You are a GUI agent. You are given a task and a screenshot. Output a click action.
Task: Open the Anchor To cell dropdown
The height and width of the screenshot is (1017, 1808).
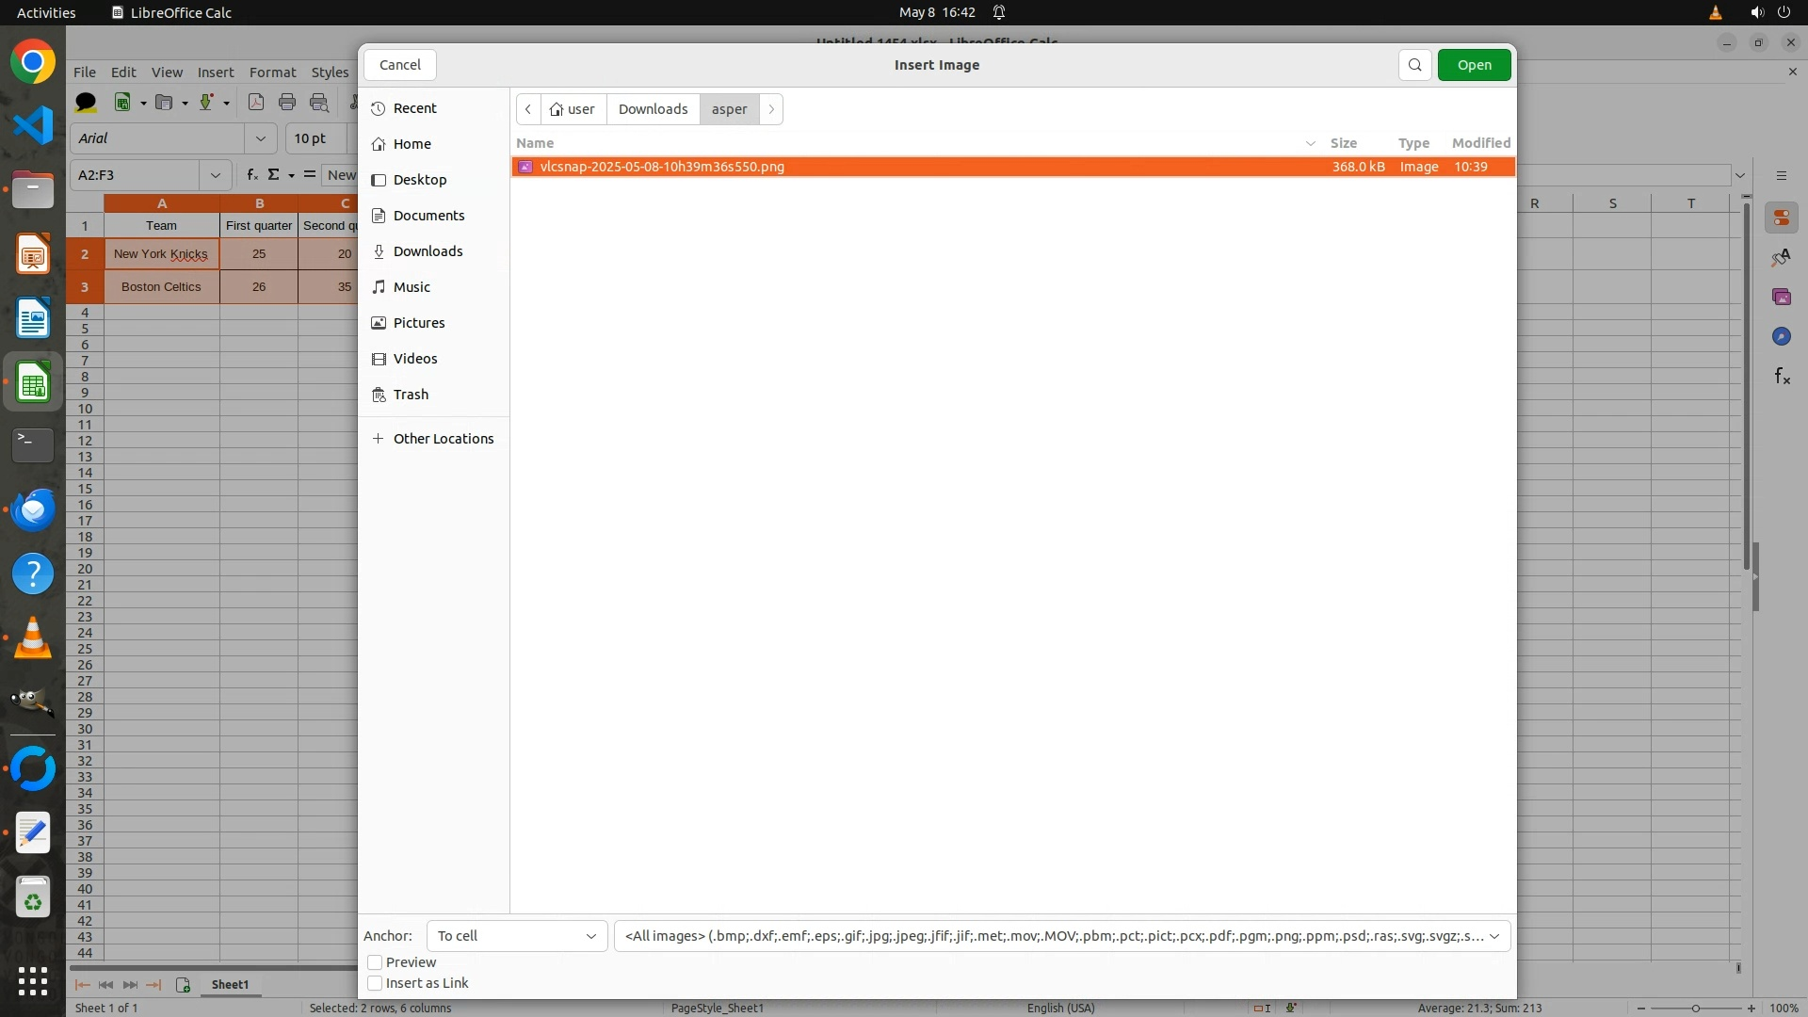pyautogui.click(x=516, y=936)
